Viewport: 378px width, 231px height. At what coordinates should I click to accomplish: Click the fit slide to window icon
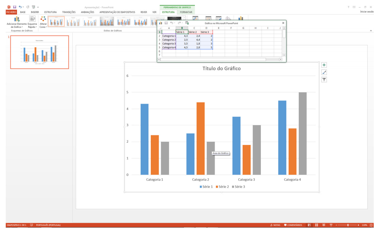372,225
